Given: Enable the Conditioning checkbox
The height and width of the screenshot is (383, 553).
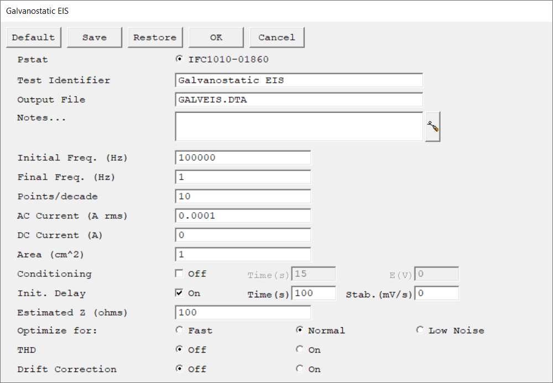Looking at the screenshot, I should (179, 274).
